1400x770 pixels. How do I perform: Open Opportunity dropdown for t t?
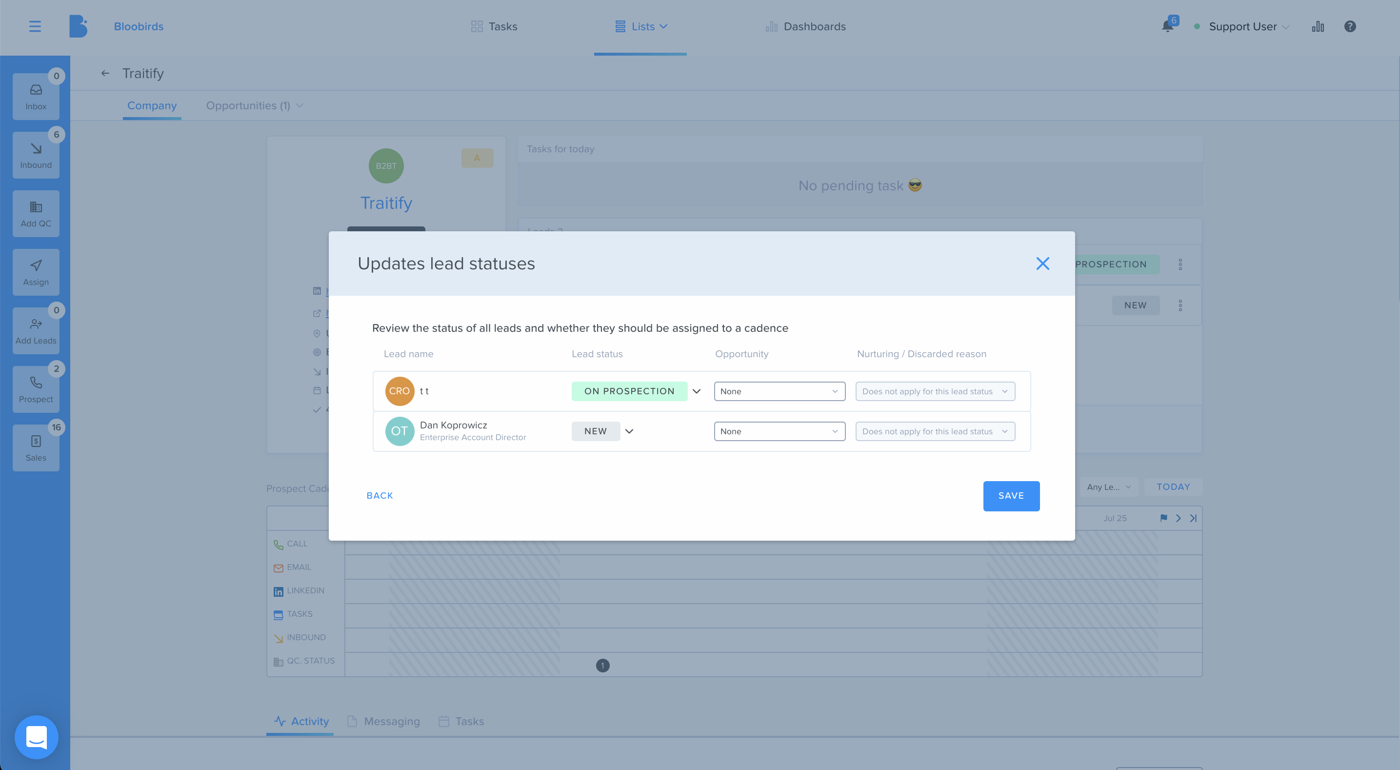pos(780,391)
